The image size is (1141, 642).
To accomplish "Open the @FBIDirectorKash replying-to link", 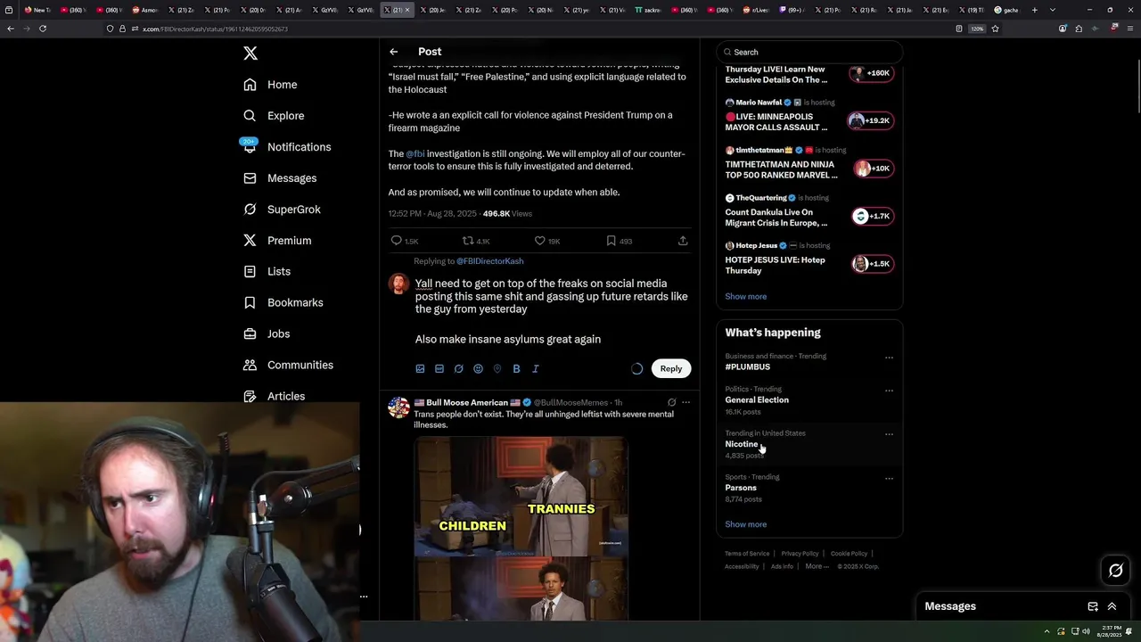I will [490, 261].
